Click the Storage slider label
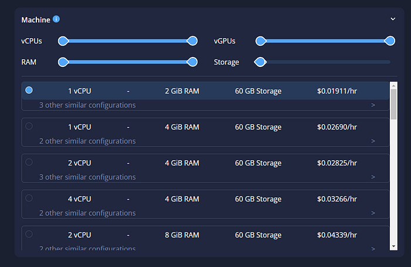This screenshot has height=267, width=411. point(227,62)
